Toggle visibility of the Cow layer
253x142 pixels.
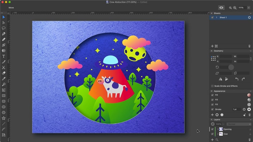tap(212, 134)
